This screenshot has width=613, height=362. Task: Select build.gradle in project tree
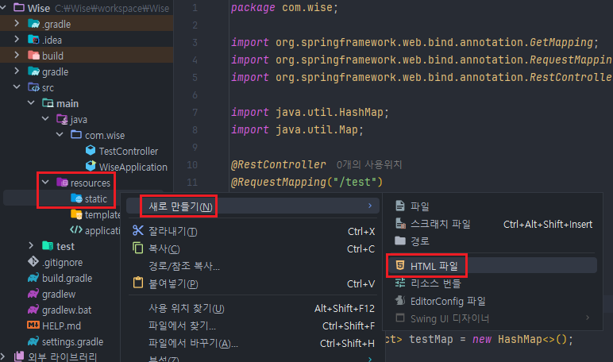point(67,278)
